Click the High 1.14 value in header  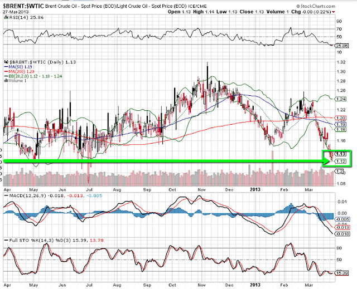(204, 12)
